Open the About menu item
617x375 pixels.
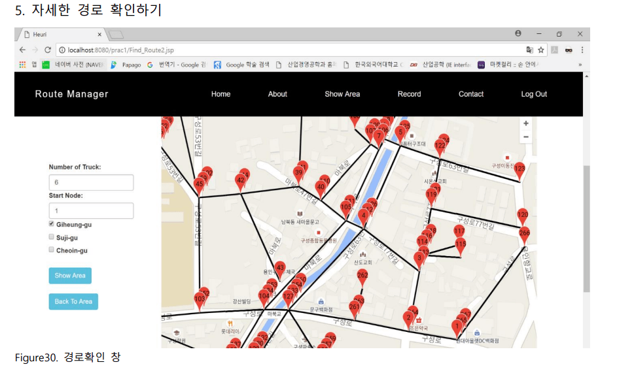pos(277,94)
